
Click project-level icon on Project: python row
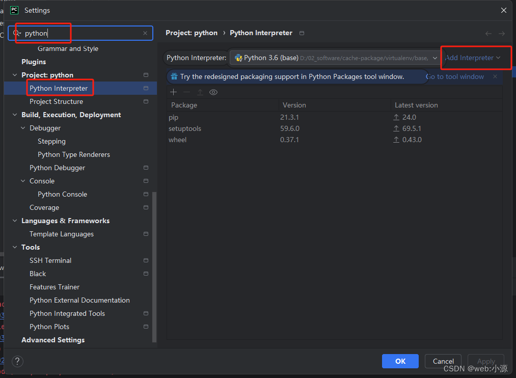tap(146, 75)
